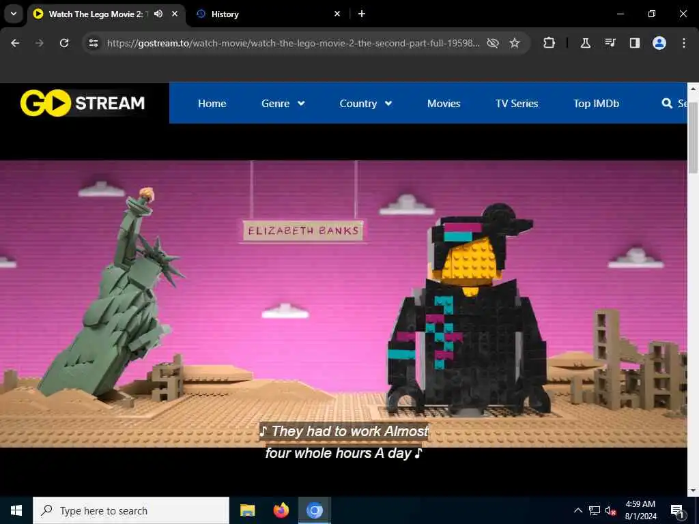Image resolution: width=699 pixels, height=524 pixels.
Task: Show hidden system tray icons
Action: pos(577,510)
